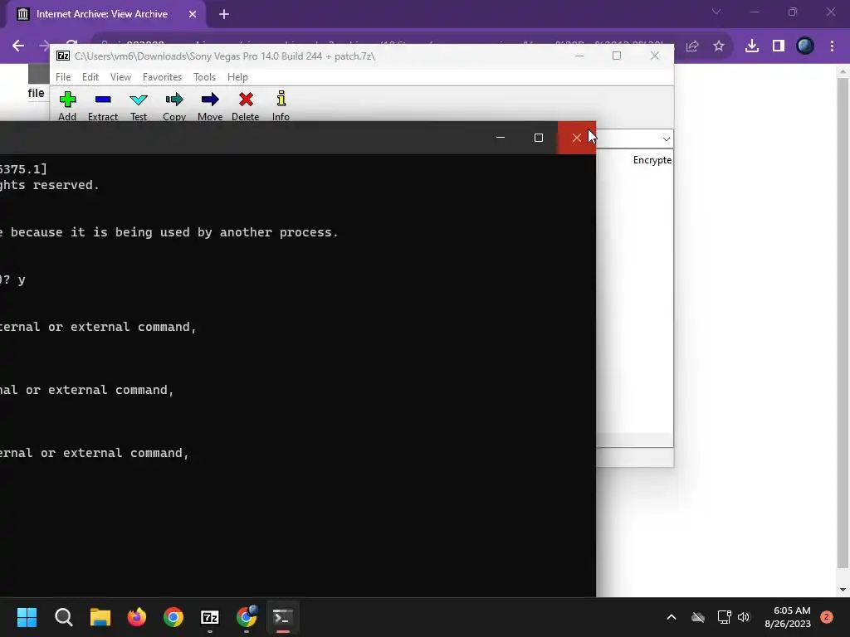Open the Favorites menu in 7-Zip

[x=162, y=77]
